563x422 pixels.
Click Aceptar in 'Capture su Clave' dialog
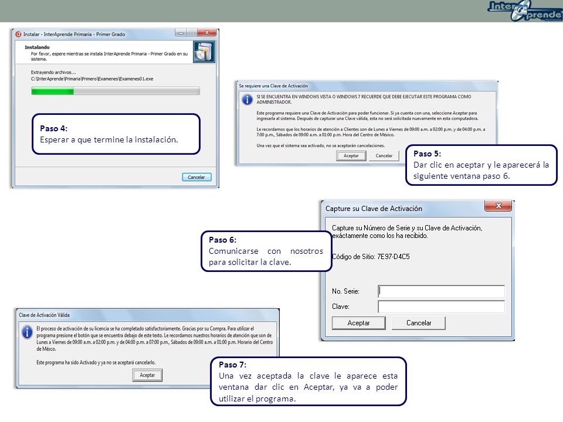tap(359, 323)
